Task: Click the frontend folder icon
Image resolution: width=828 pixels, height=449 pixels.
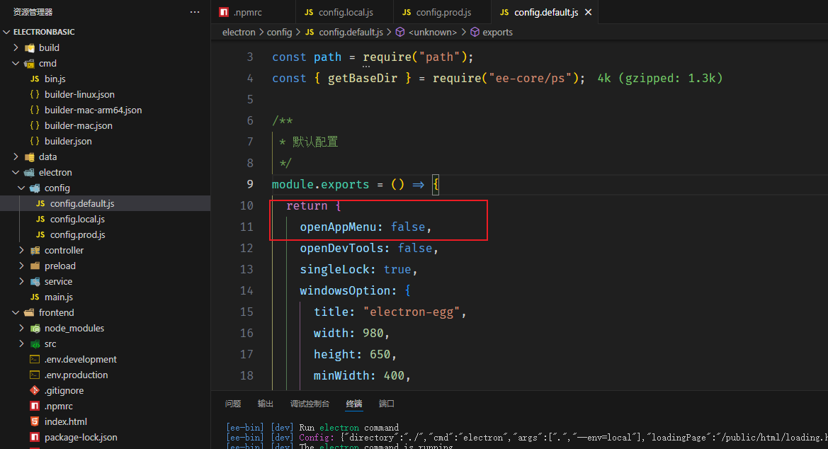Action: [x=30, y=313]
